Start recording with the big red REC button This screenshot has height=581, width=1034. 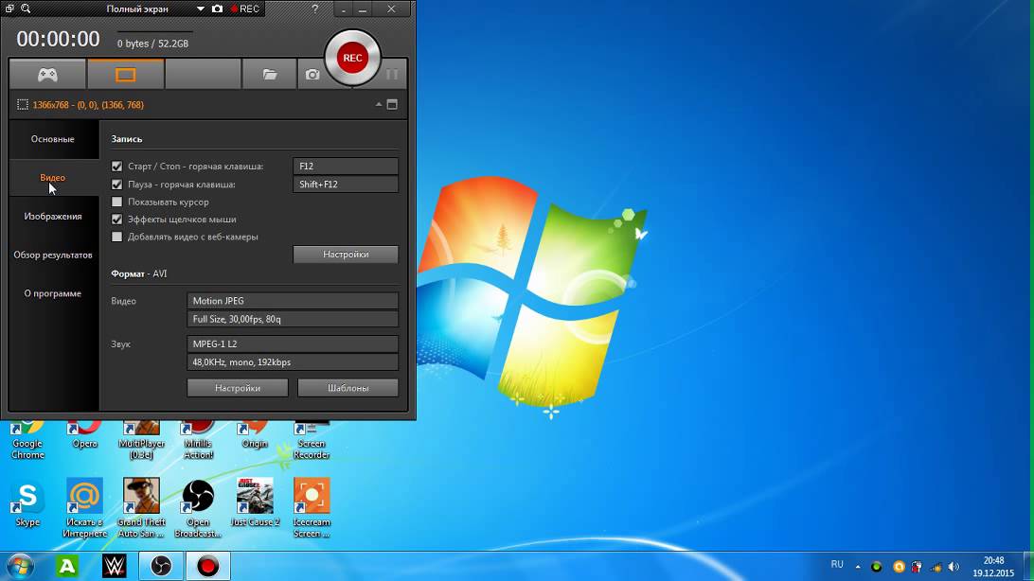click(x=352, y=58)
